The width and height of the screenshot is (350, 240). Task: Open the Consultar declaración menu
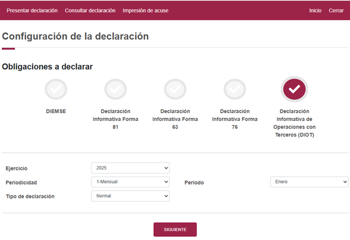pyautogui.click(x=90, y=11)
